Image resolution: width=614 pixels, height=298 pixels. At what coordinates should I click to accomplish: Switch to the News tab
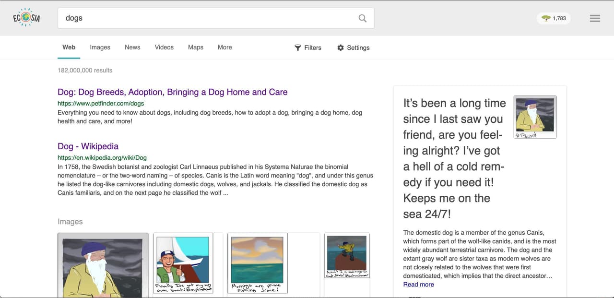point(132,47)
